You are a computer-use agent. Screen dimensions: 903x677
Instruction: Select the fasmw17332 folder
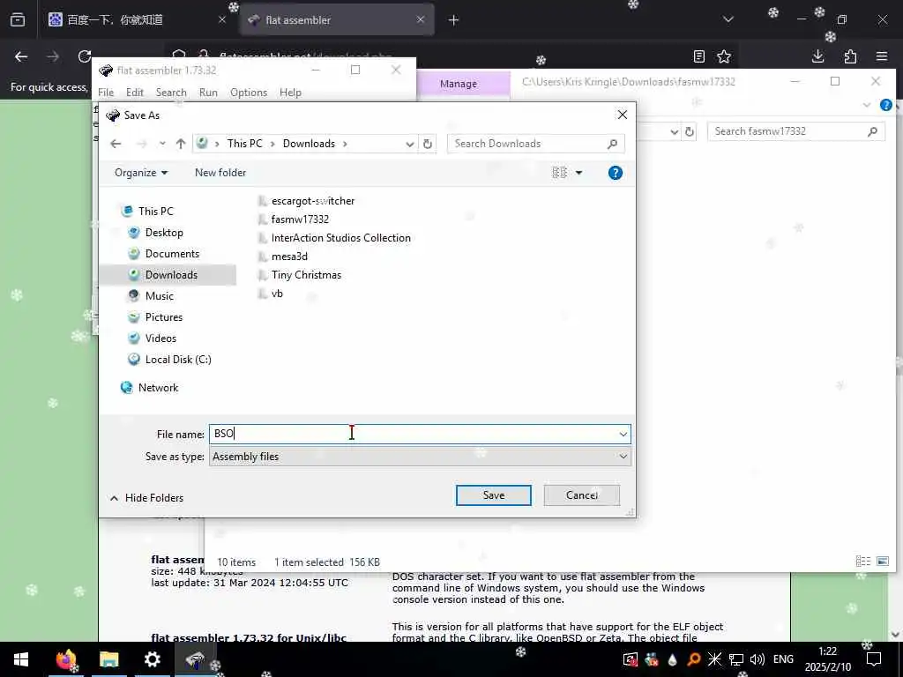tap(300, 219)
